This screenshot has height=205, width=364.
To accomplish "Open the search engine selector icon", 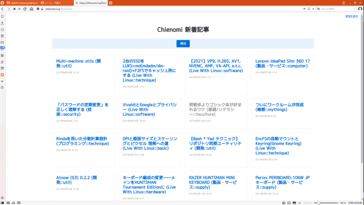I will pos(319,9).
